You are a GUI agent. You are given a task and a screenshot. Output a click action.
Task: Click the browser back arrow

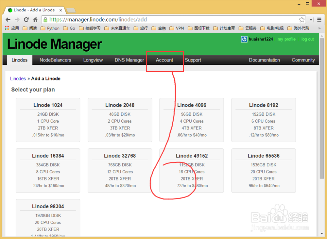tap(8, 20)
